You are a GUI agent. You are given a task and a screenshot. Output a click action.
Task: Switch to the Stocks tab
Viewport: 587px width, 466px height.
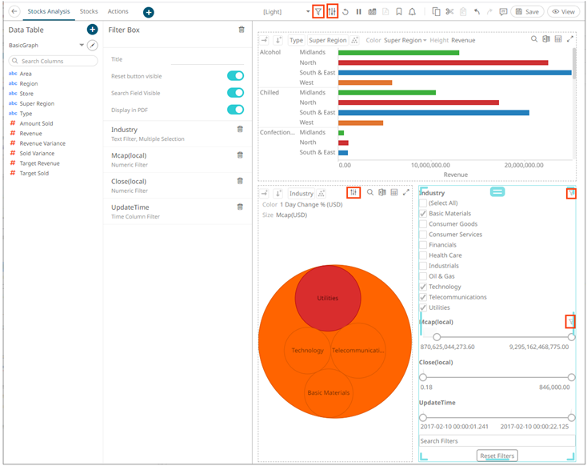pos(89,12)
